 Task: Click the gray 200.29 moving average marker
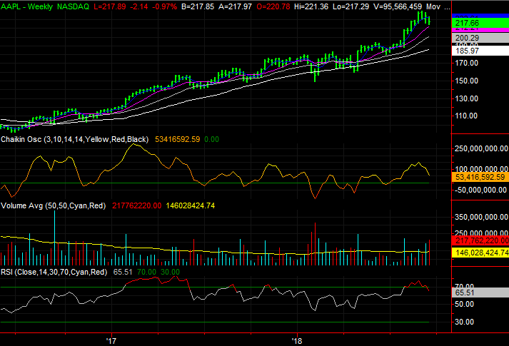point(480,38)
